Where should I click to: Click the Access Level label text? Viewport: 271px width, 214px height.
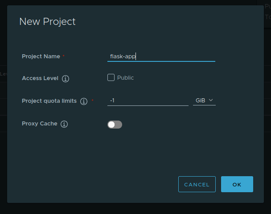[40, 78]
